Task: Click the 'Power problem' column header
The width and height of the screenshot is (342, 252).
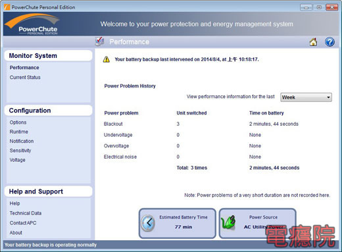Action: coord(121,113)
